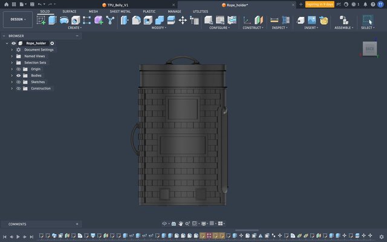
Task: Open notifications bell
Action: (x=365, y=4)
